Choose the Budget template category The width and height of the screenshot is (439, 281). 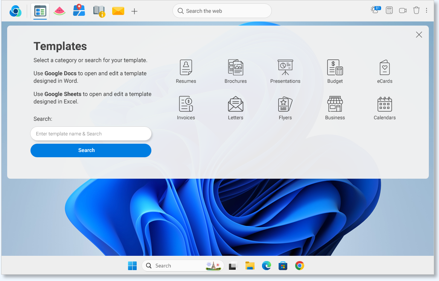tap(335, 71)
